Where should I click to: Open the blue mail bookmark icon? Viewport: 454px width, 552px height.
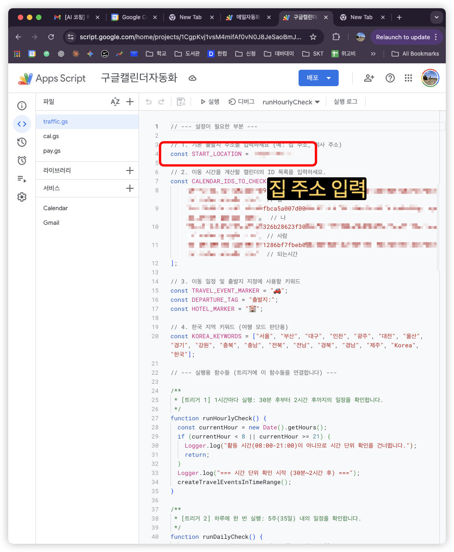[x=134, y=54]
